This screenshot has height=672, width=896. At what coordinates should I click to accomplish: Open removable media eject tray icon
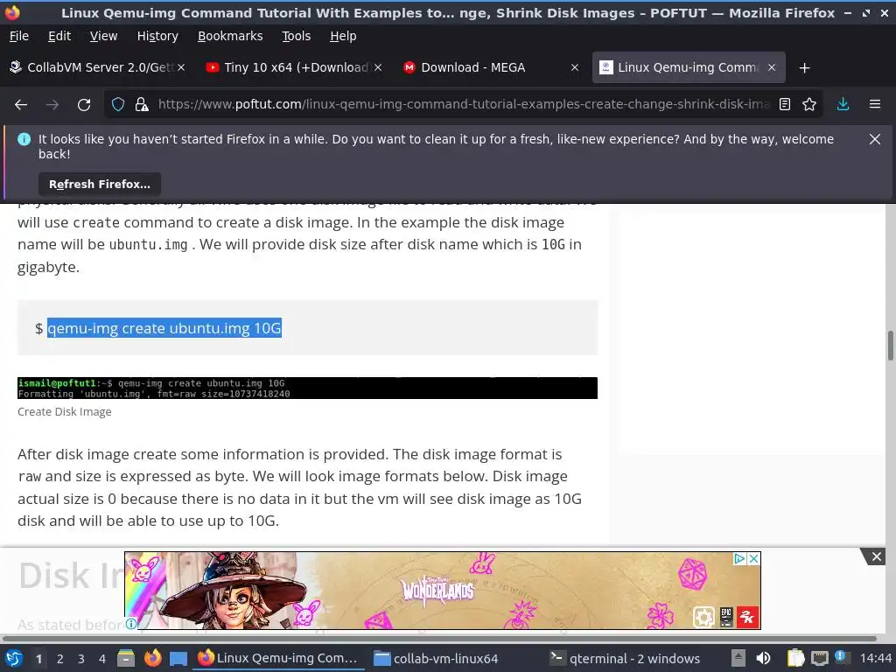coord(738,659)
